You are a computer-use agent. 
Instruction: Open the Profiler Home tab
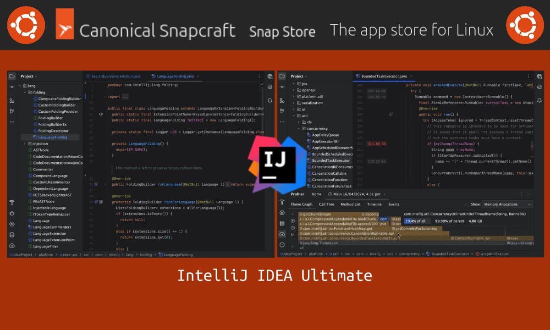[x=317, y=194]
